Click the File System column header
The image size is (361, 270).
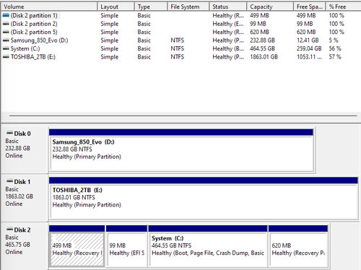[188, 6]
